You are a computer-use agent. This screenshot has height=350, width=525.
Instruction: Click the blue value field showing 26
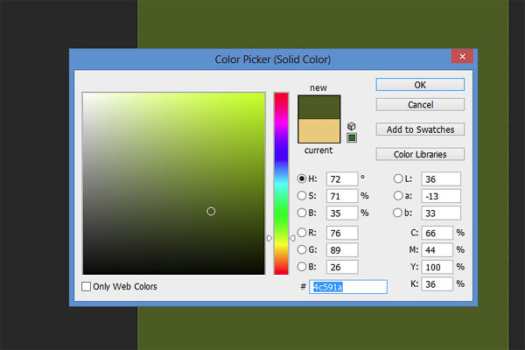[x=342, y=267]
